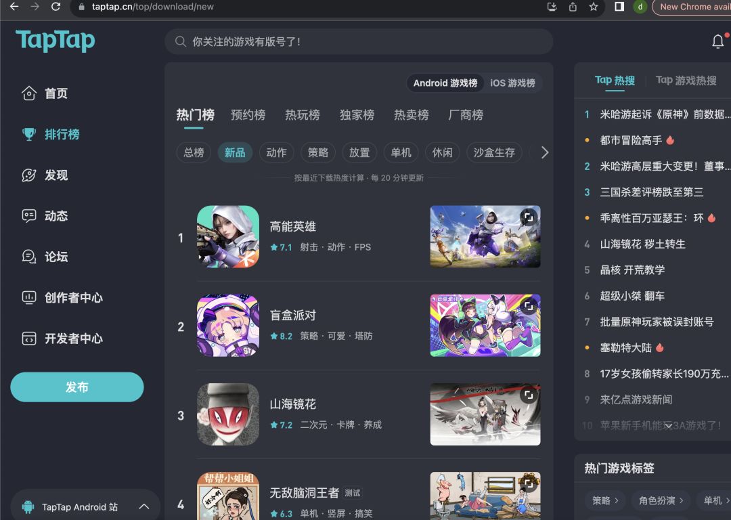
Task: Open the 动态 feed icon
Action: (x=29, y=216)
